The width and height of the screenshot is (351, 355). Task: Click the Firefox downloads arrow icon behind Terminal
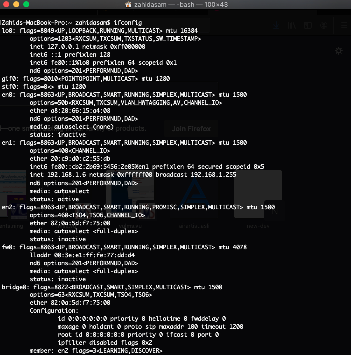click(276, 25)
